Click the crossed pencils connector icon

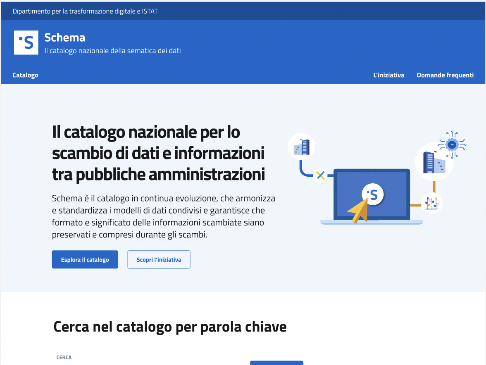coord(320,175)
